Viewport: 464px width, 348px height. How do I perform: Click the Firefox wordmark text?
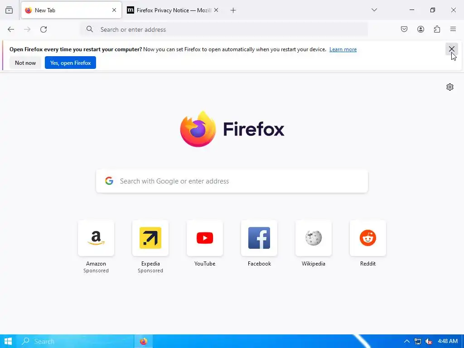254,129
